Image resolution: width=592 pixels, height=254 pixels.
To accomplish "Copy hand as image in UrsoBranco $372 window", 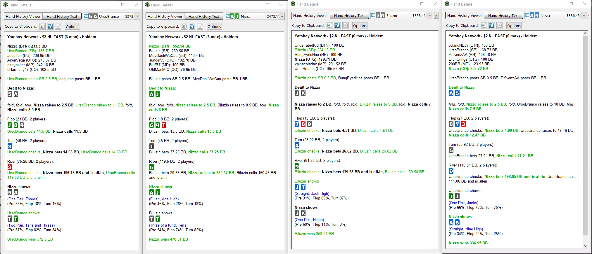I will click(42, 27).
